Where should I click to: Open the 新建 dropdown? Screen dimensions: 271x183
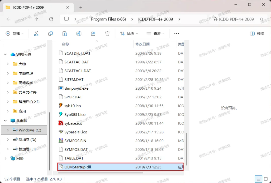pos(15,34)
